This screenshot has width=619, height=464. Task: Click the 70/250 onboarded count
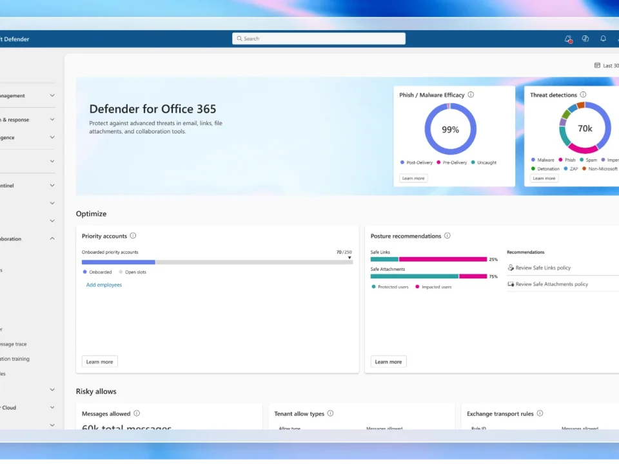click(344, 252)
